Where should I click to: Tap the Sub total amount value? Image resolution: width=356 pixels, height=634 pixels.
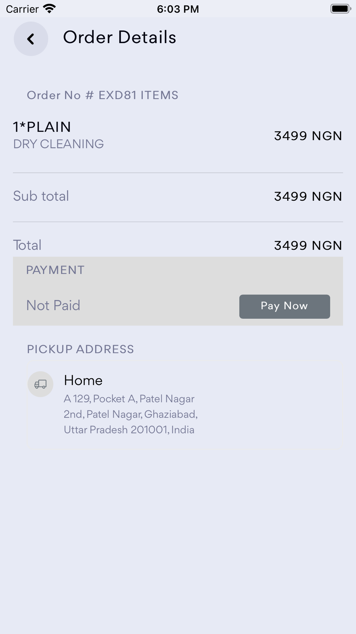(x=308, y=196)
